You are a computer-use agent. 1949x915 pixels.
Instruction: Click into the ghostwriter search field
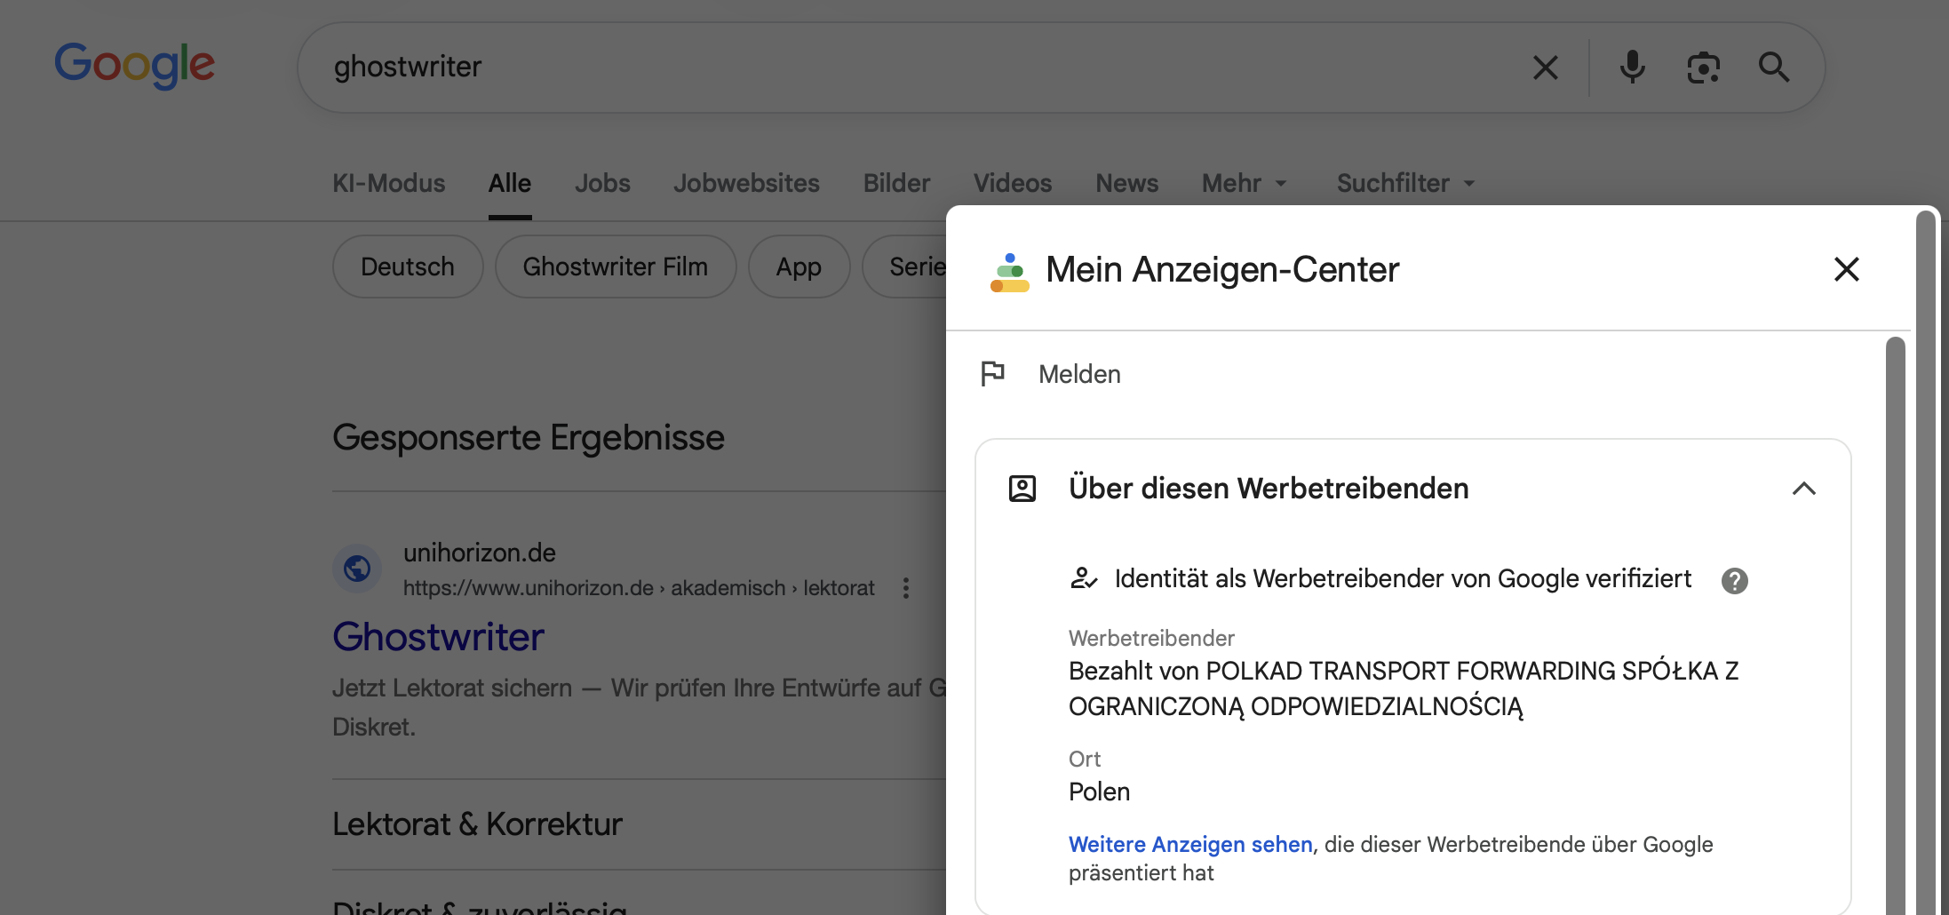915,68
